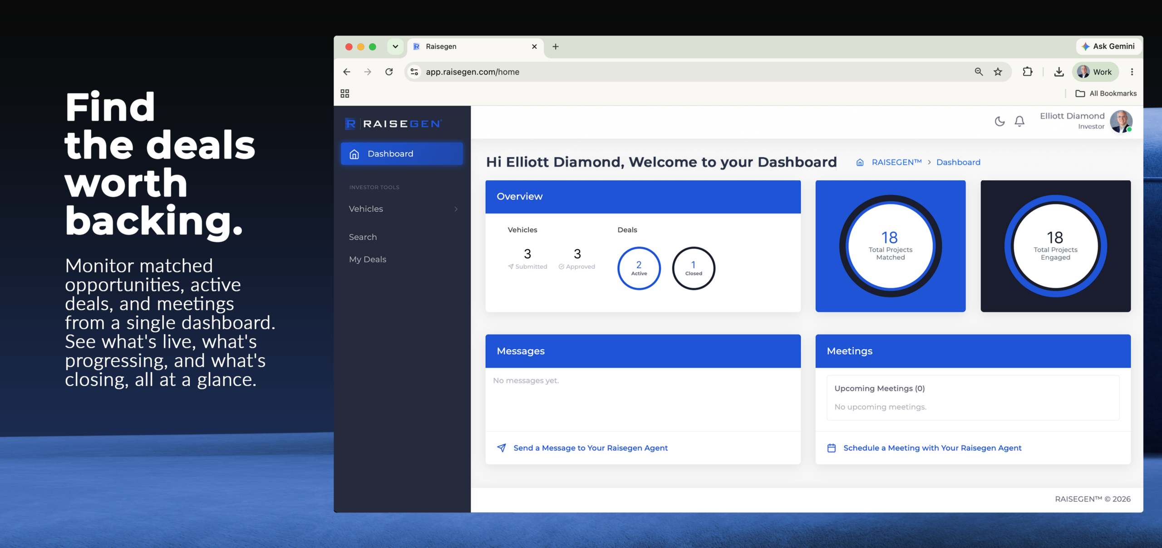
Task: Click the Overview panel header
Action: tap(643, 197)
